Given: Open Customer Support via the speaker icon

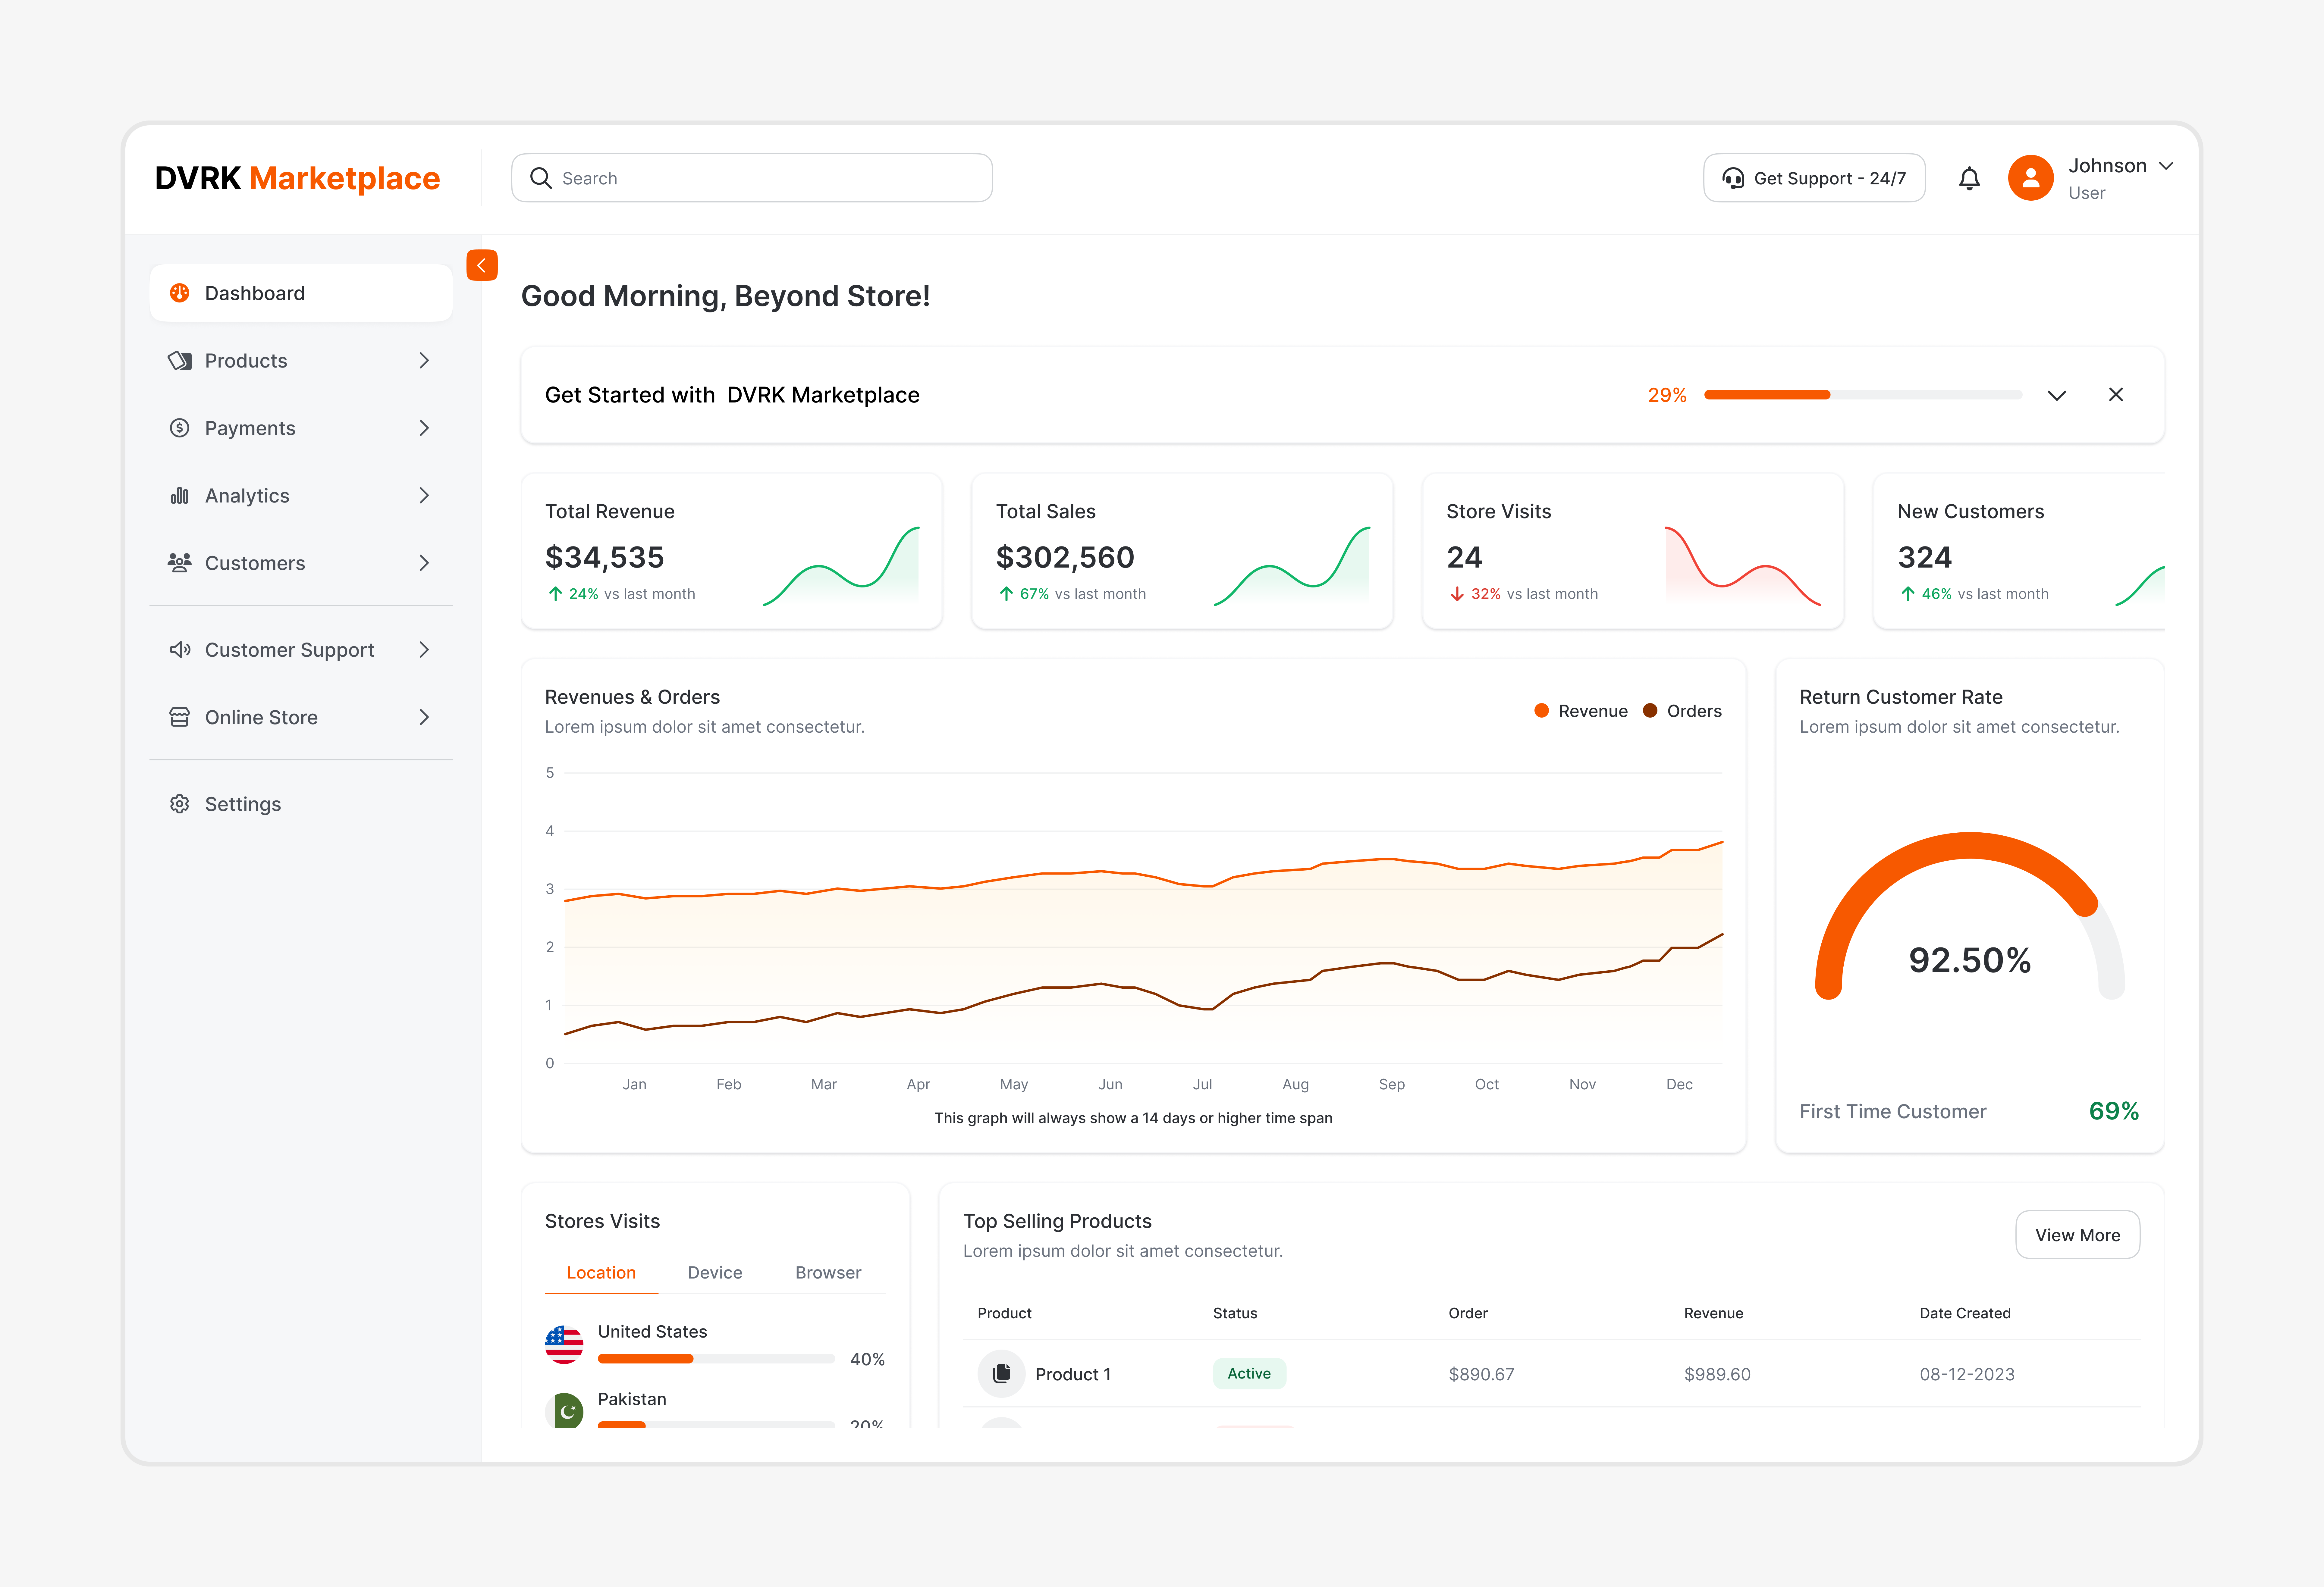Looking at the screenshot, I should 180,650.
